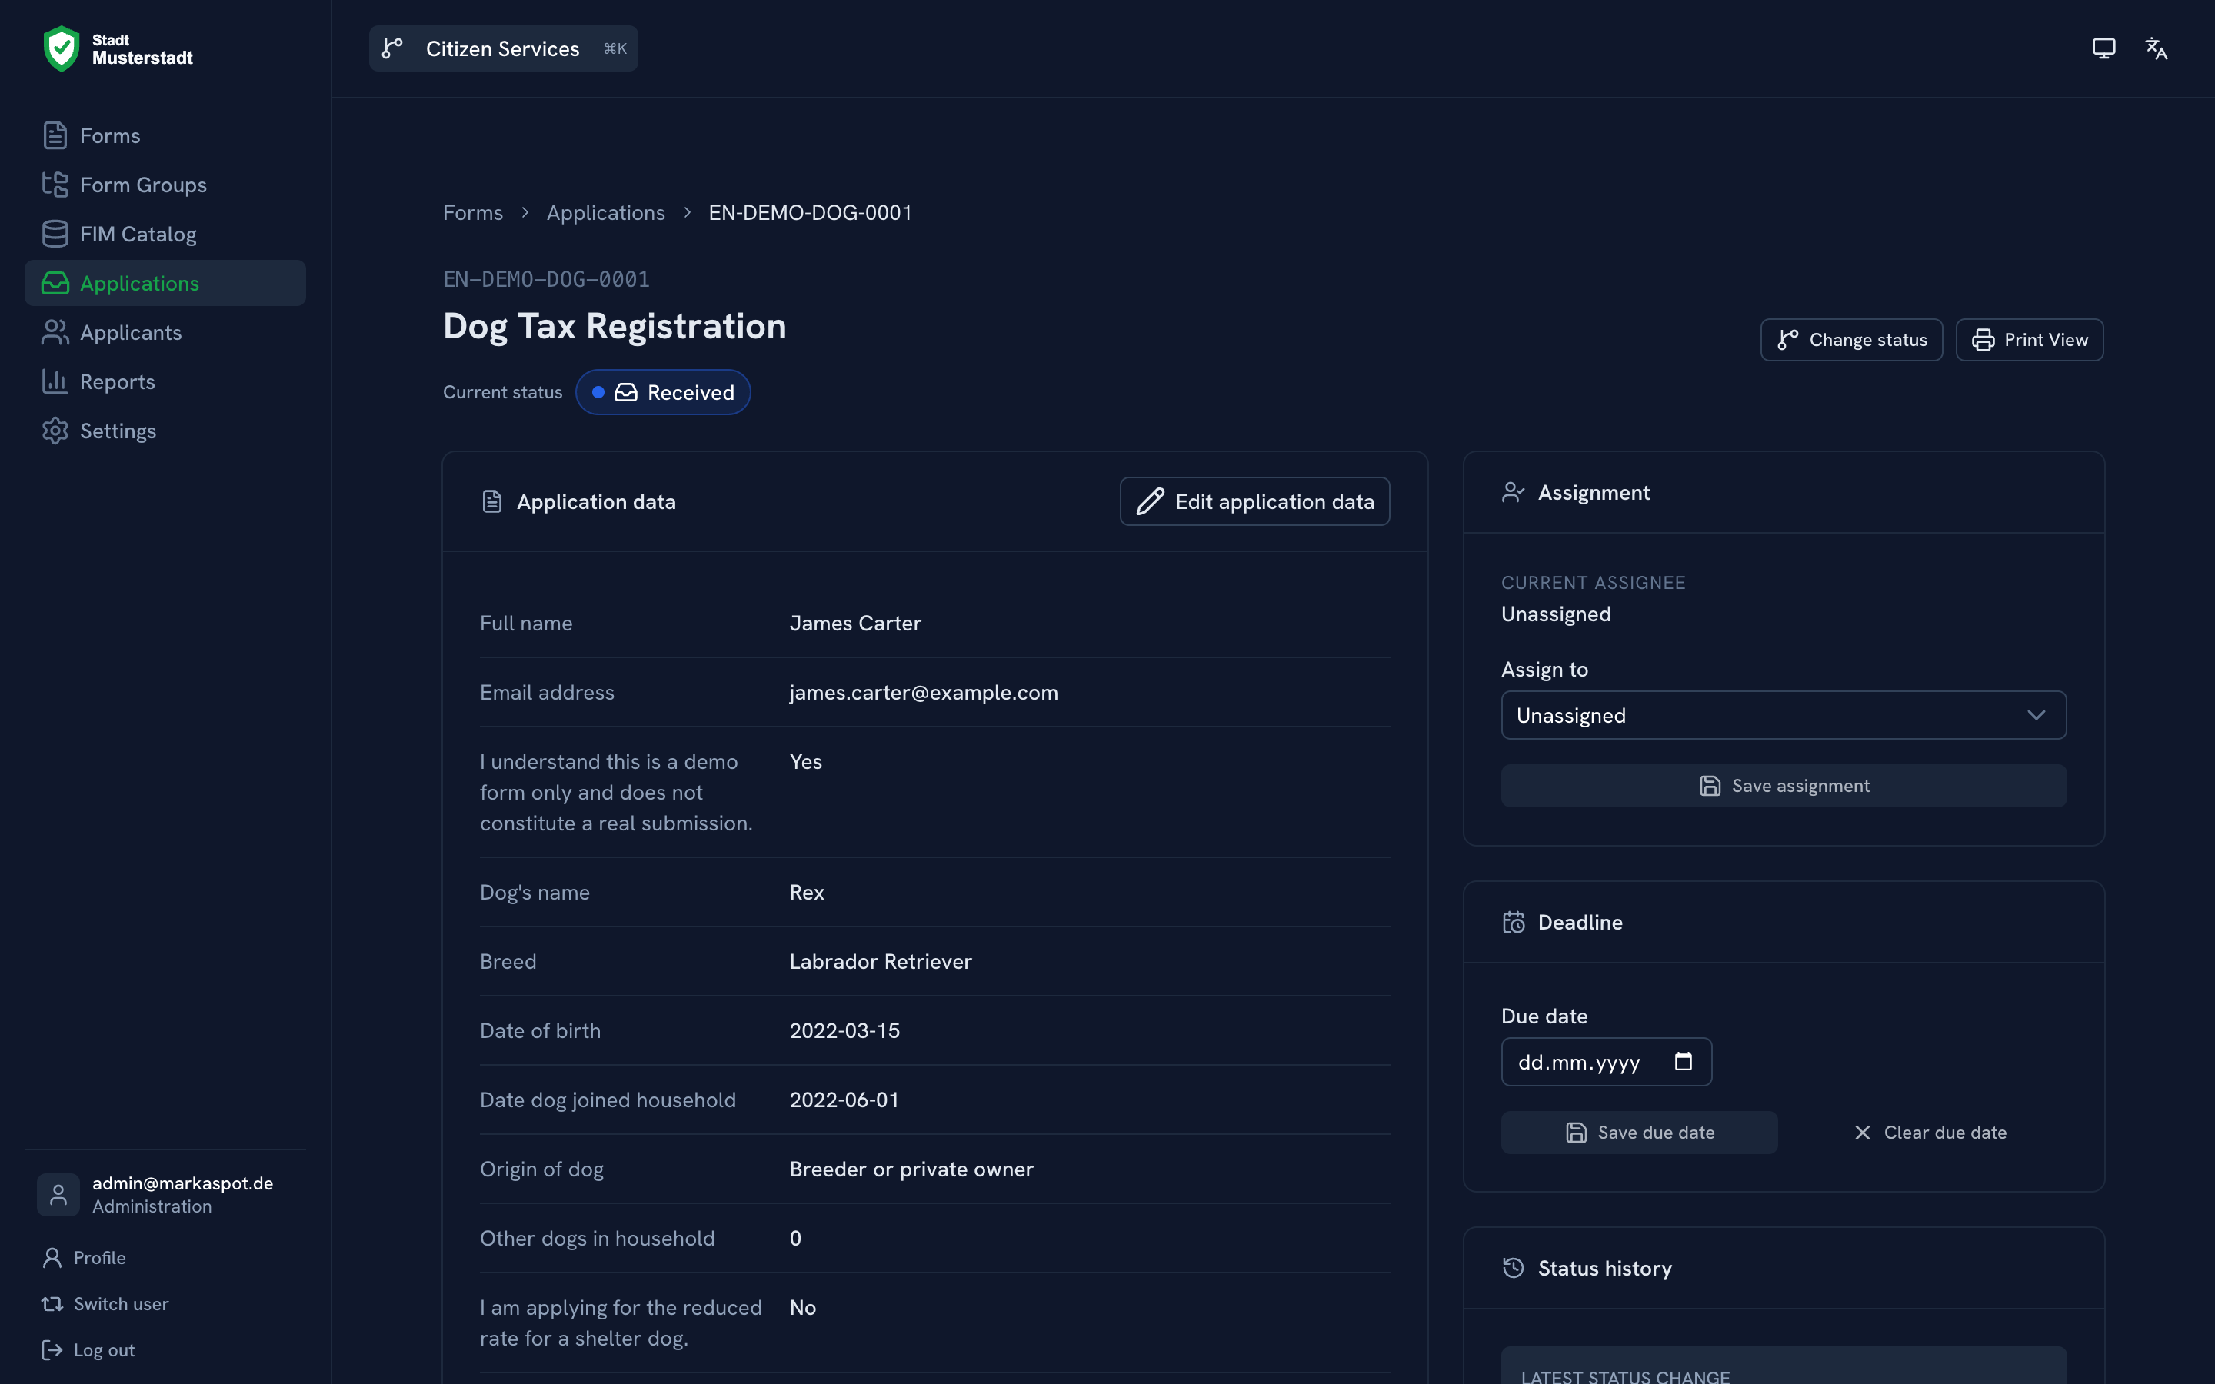Screen dimensions: 2215x1384
Task: Click the Received status badge
Action: [x=663, y=393]
